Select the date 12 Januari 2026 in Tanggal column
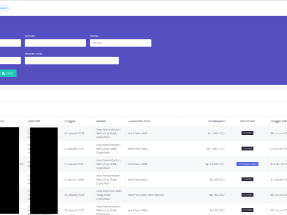287x215 pixels. coord(74,149)
